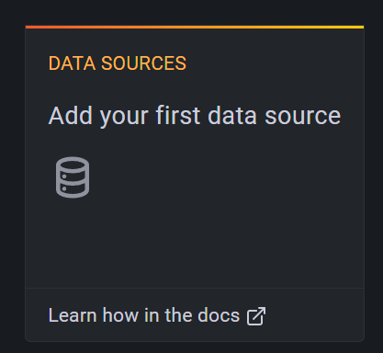Screen dimensions: 383x353
Task: Click the database cylinder icon
Action: [73, 177]
